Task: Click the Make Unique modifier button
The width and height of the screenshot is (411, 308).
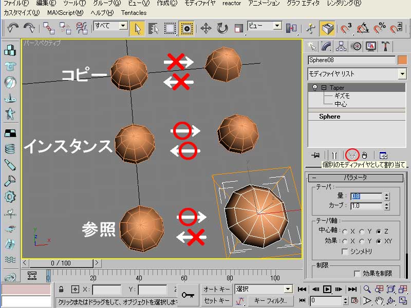Action: [352, 155]
